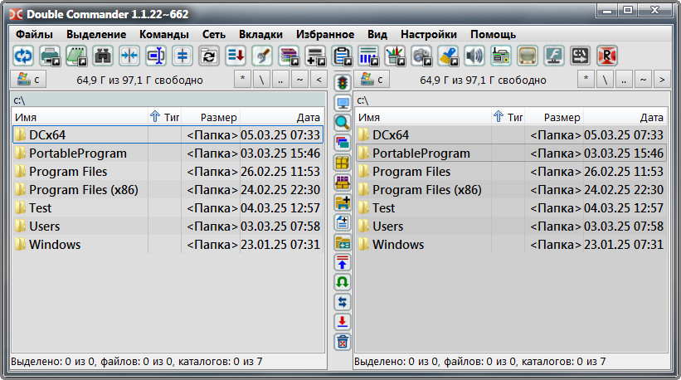The height and width of the screenshot is (380, 681).
Task: Open the Избранное menu
Action: (325, 34)
